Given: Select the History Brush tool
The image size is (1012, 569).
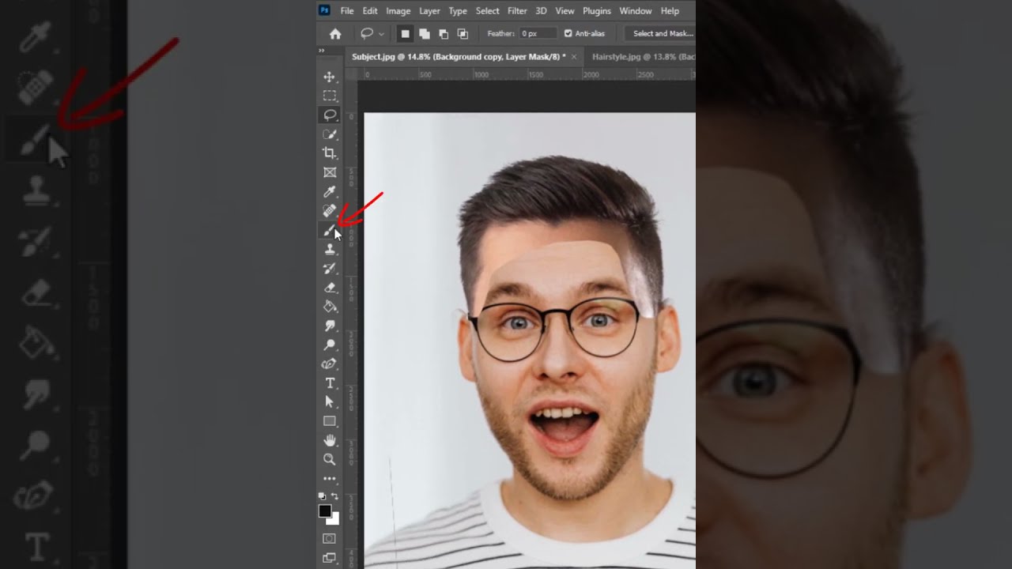Looking at the screenshot, I should tap(330, 268).
